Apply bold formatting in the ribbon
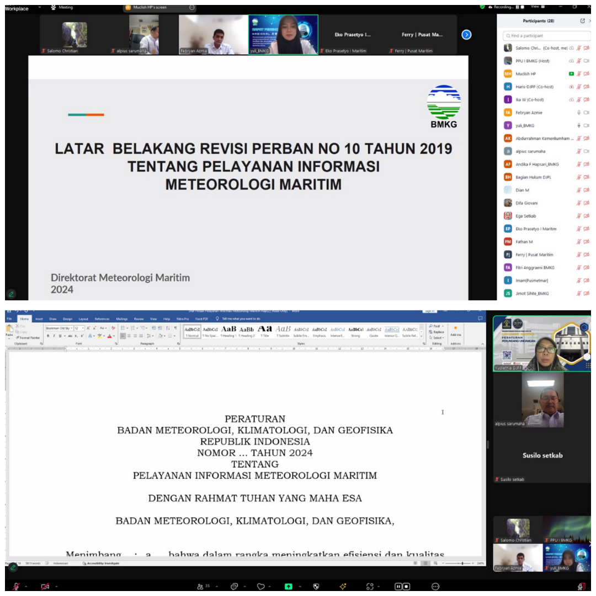596x596 pixels. (47, 335)
